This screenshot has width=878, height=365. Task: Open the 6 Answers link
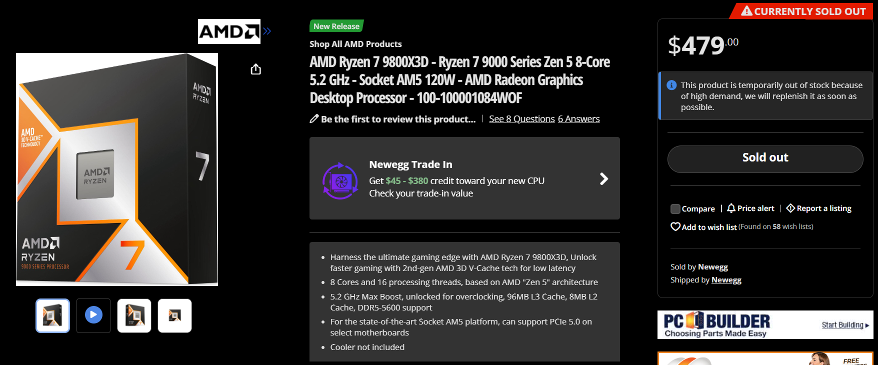pos(578,119)
